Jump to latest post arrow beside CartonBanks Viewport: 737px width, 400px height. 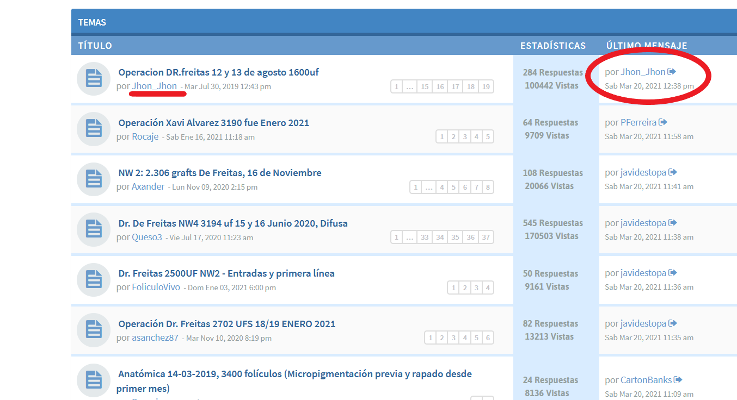(678, 380)
